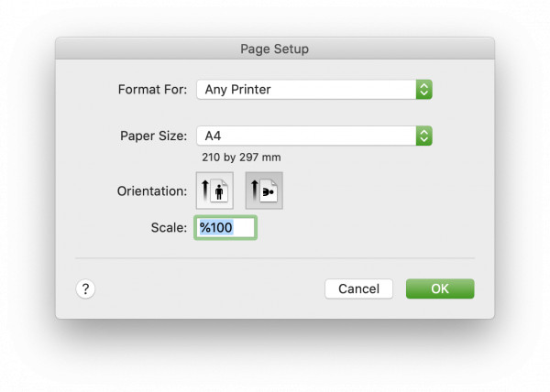
Task: Click the 210 by 297 mm text
Action: [x=241, y=158]
